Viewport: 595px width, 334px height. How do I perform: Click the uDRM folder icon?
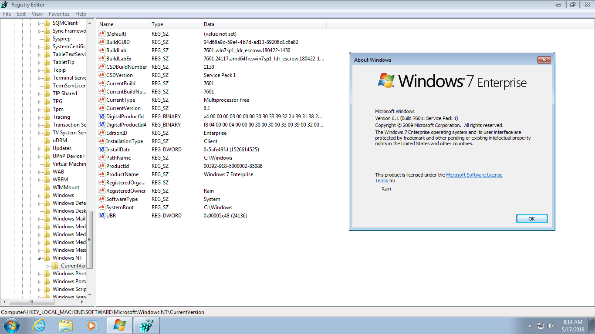coord(47,140)
